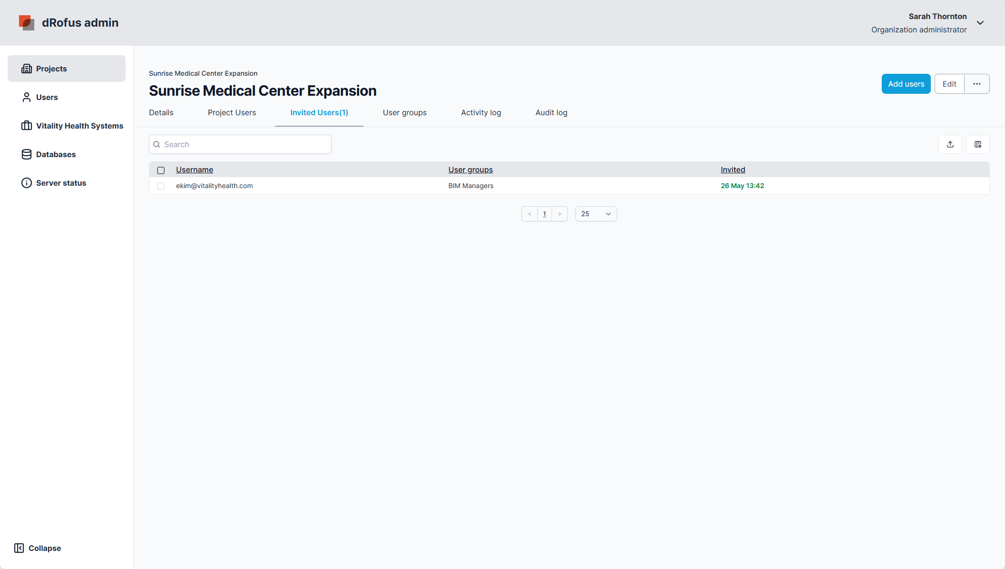Screen dimensions: 1005x569
Task: Click the ekim@vitalityhealth.com username cell
Action: pos(215,186)
